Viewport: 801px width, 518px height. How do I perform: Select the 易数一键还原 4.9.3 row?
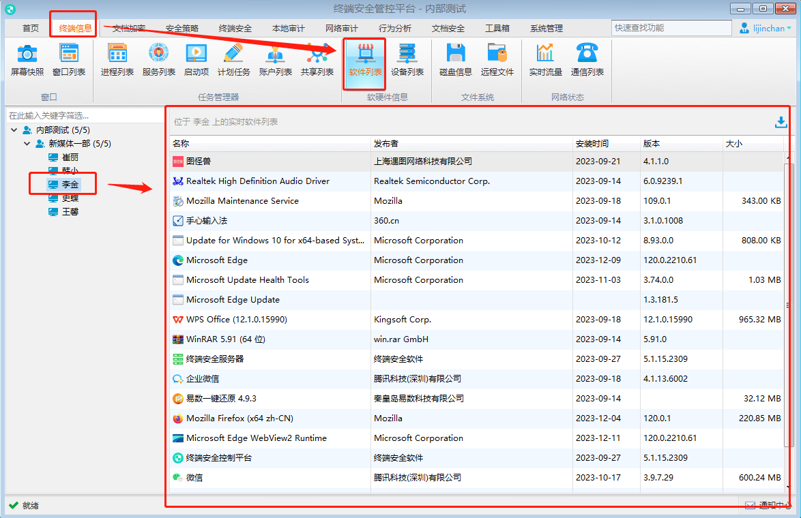[477, 399]
